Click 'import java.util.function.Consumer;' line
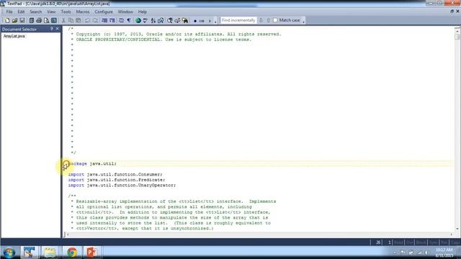Screen dimensions: 461x259 click(115, 174)
